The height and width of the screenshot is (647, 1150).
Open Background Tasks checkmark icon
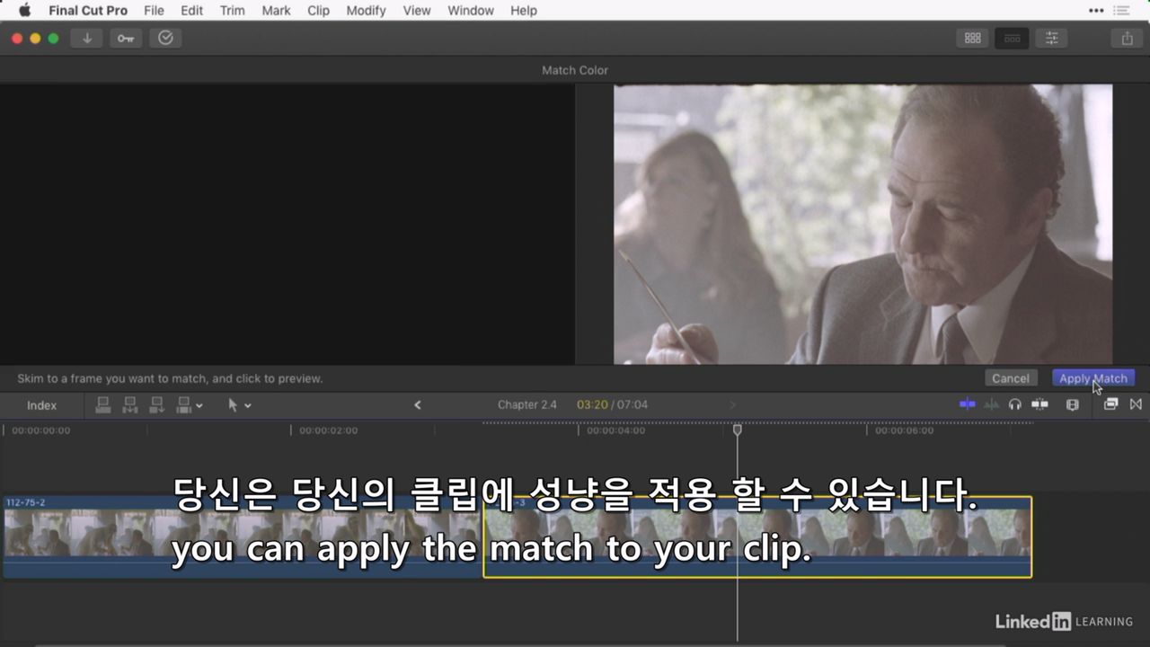coord(165,38)
